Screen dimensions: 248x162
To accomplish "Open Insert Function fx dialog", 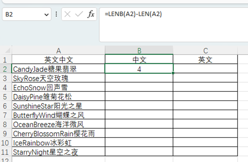I will pos(91,14).
